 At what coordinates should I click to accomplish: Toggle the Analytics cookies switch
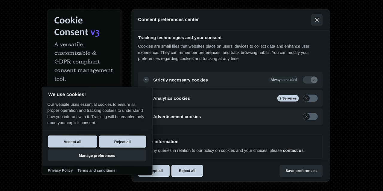coord(310,98)
